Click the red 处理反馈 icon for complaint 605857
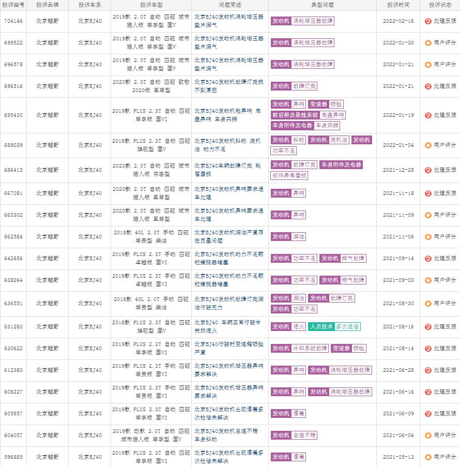Image resolution: width=460 pixels, height=466 pixels. tap(428, 414)
